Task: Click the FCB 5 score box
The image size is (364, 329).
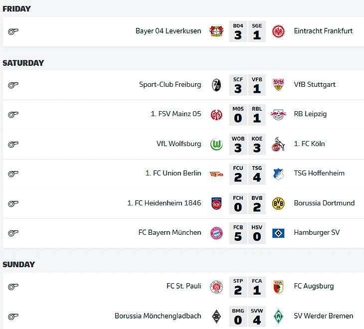Action: [238, 233]
